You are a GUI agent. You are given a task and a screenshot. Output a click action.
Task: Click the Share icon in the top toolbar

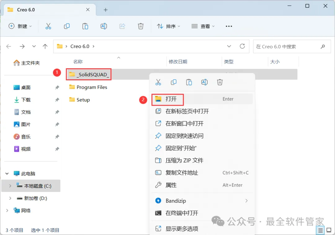[122, 26]
